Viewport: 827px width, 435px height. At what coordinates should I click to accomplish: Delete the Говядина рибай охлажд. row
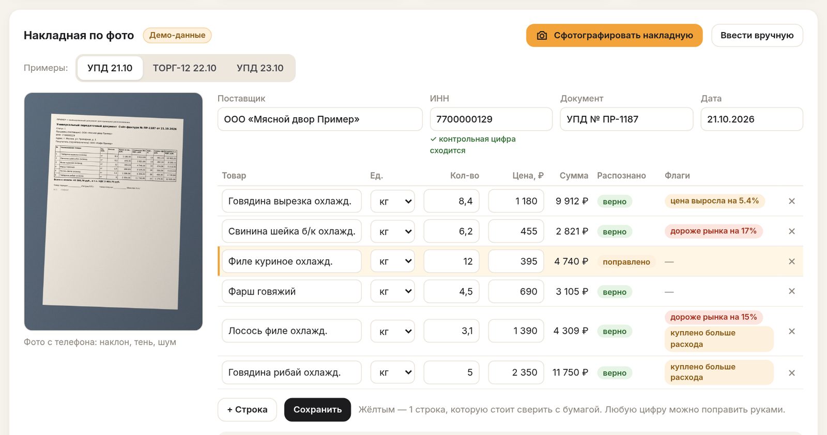(791, 372)
